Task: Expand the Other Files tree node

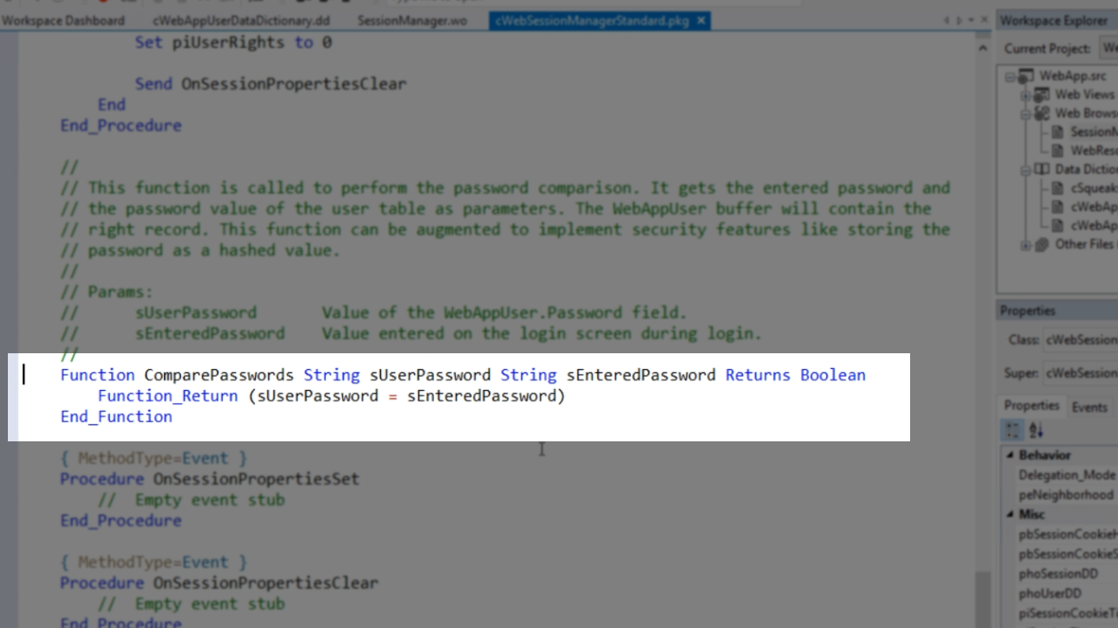Action: (x=1026, y=245)
